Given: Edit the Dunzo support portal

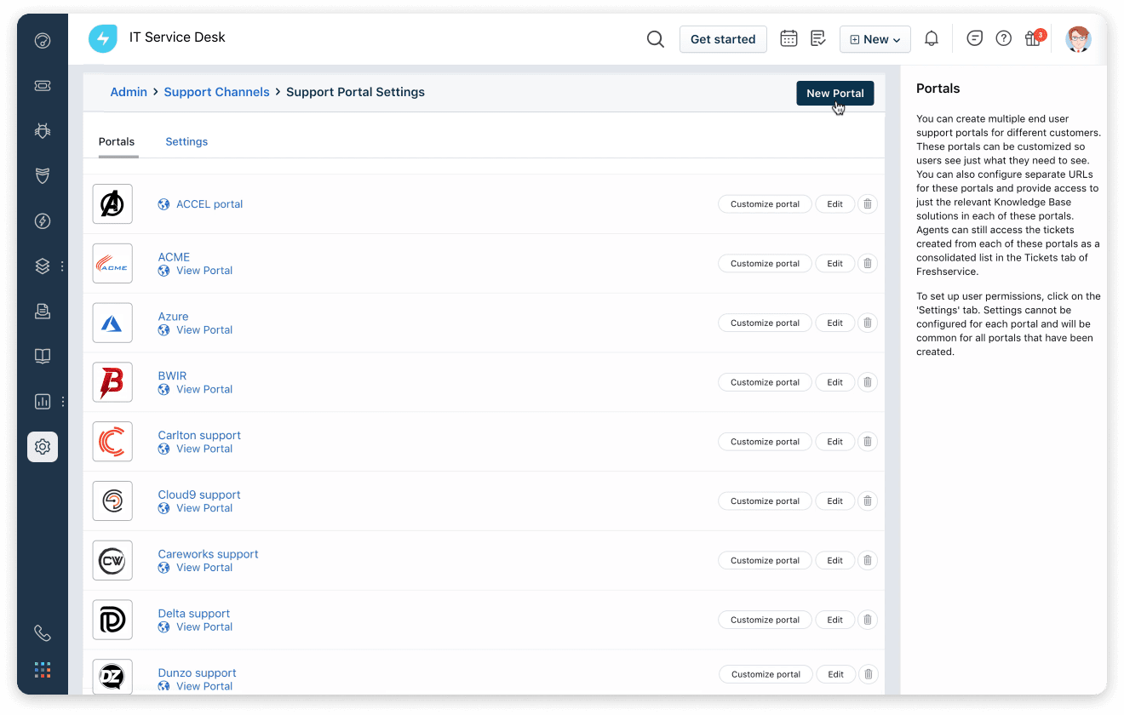Looking at the screenshot, I should 835,674.
